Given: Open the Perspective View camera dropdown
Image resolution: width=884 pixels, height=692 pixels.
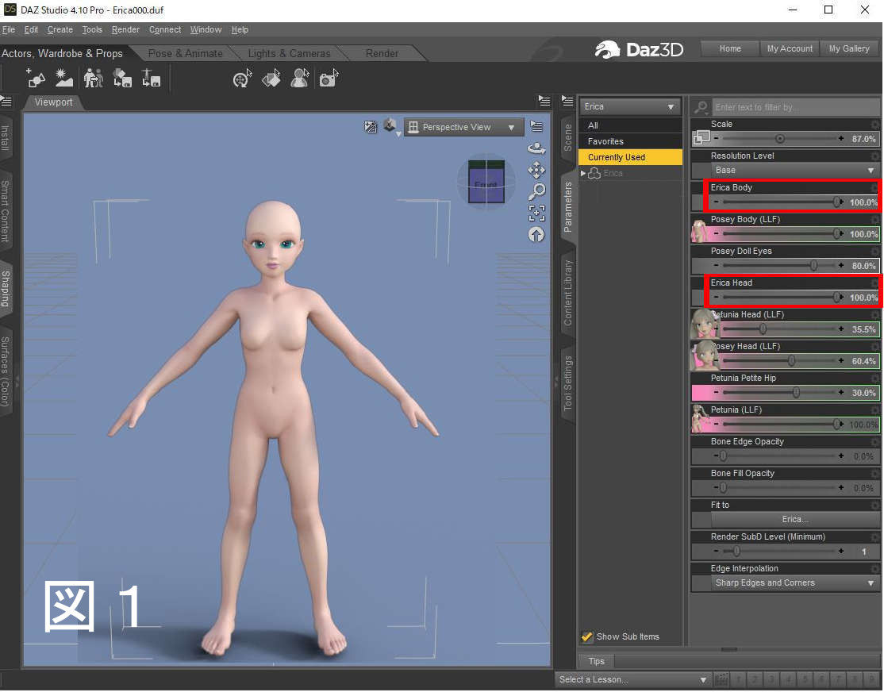Looking at the screenshot, I should (x=463, y=128).
